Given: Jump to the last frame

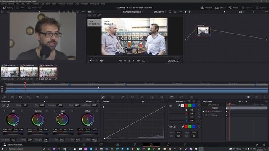Looking at the screenshot, I should coord(138,60).
